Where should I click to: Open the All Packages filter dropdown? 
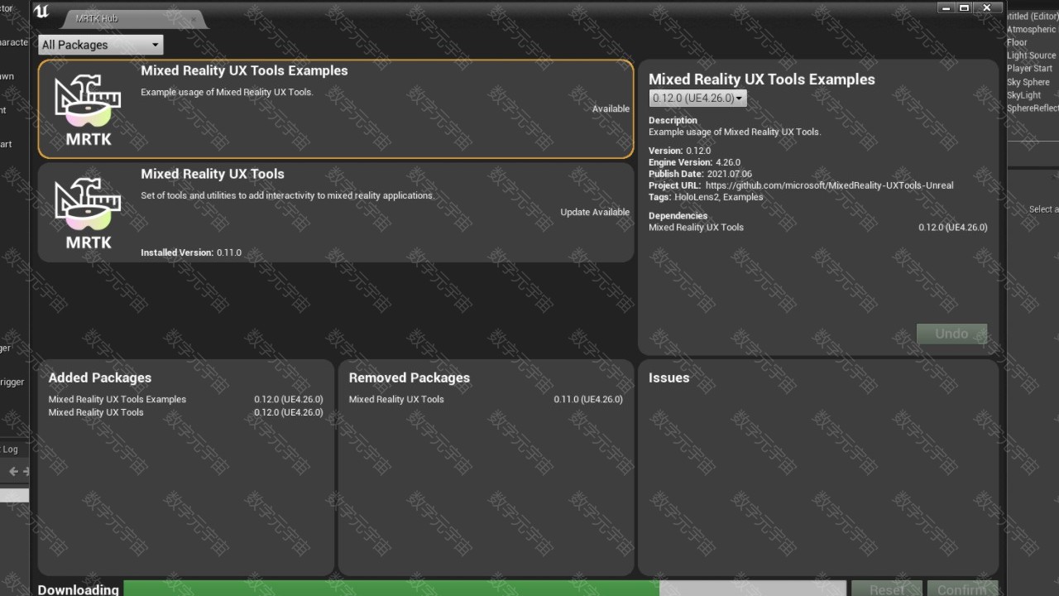(100, 45)
